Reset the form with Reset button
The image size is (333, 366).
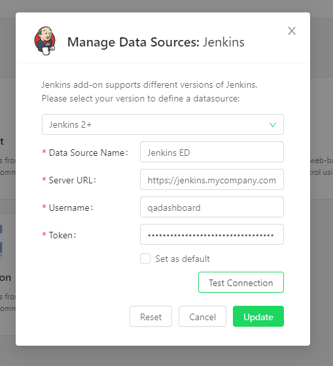[150, 316]
